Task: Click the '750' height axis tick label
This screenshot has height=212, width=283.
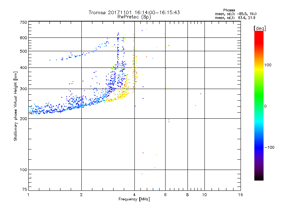Action: (23, 22)
